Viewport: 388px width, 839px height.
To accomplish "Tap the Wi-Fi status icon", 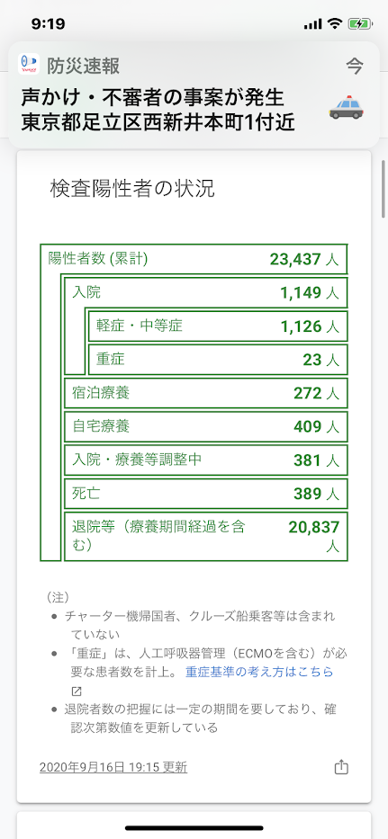I will 335,24.
